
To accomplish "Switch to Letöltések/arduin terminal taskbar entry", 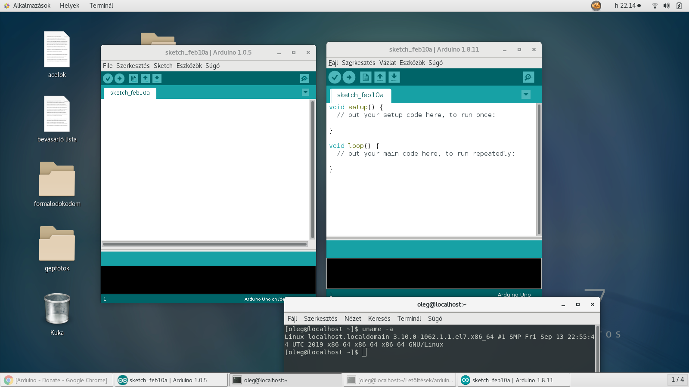I will (400, 380).
